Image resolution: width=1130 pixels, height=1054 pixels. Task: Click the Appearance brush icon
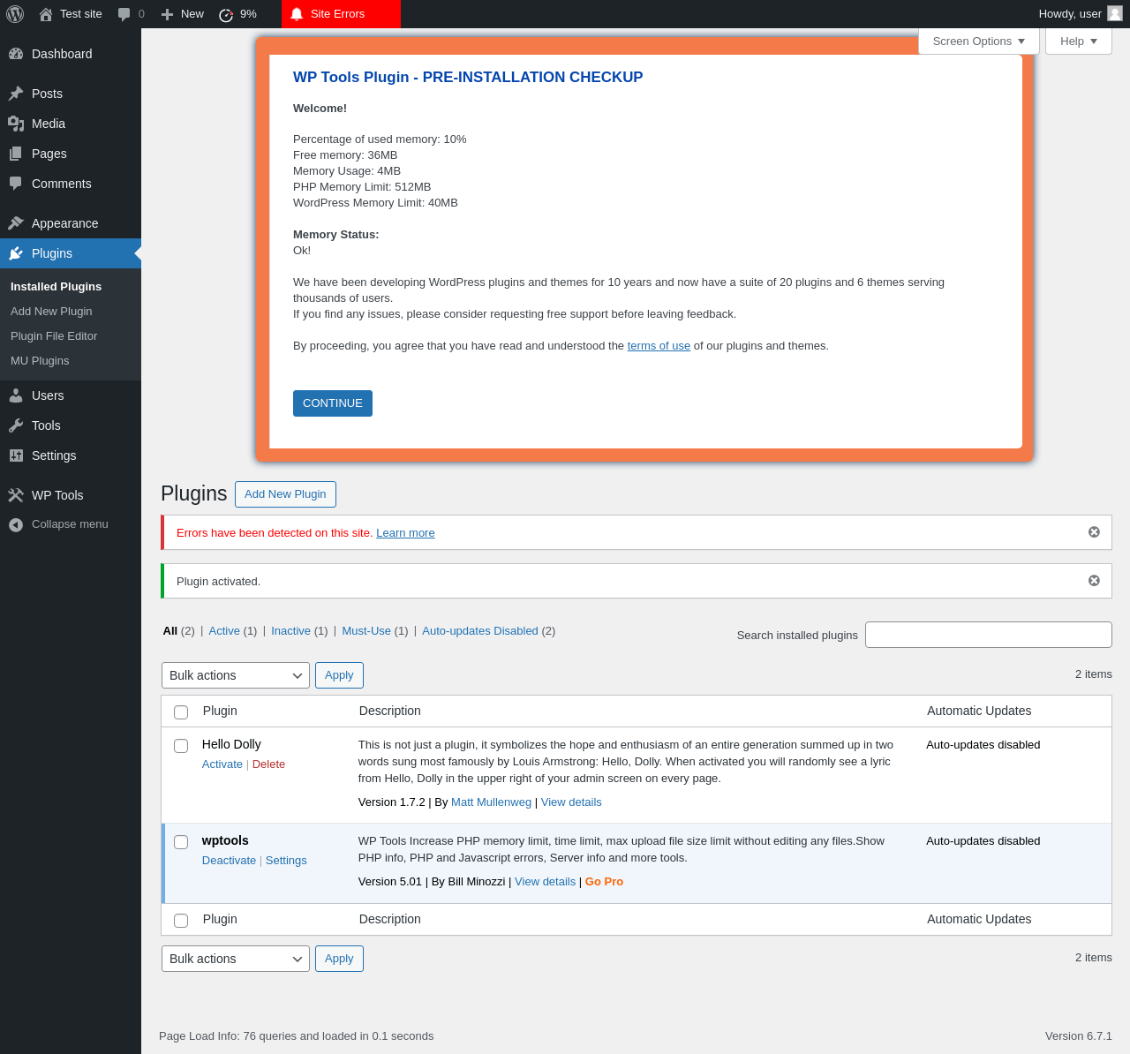16,223
